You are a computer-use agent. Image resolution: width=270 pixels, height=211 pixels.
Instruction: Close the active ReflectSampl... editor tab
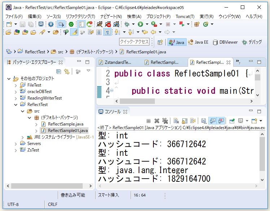228,62
